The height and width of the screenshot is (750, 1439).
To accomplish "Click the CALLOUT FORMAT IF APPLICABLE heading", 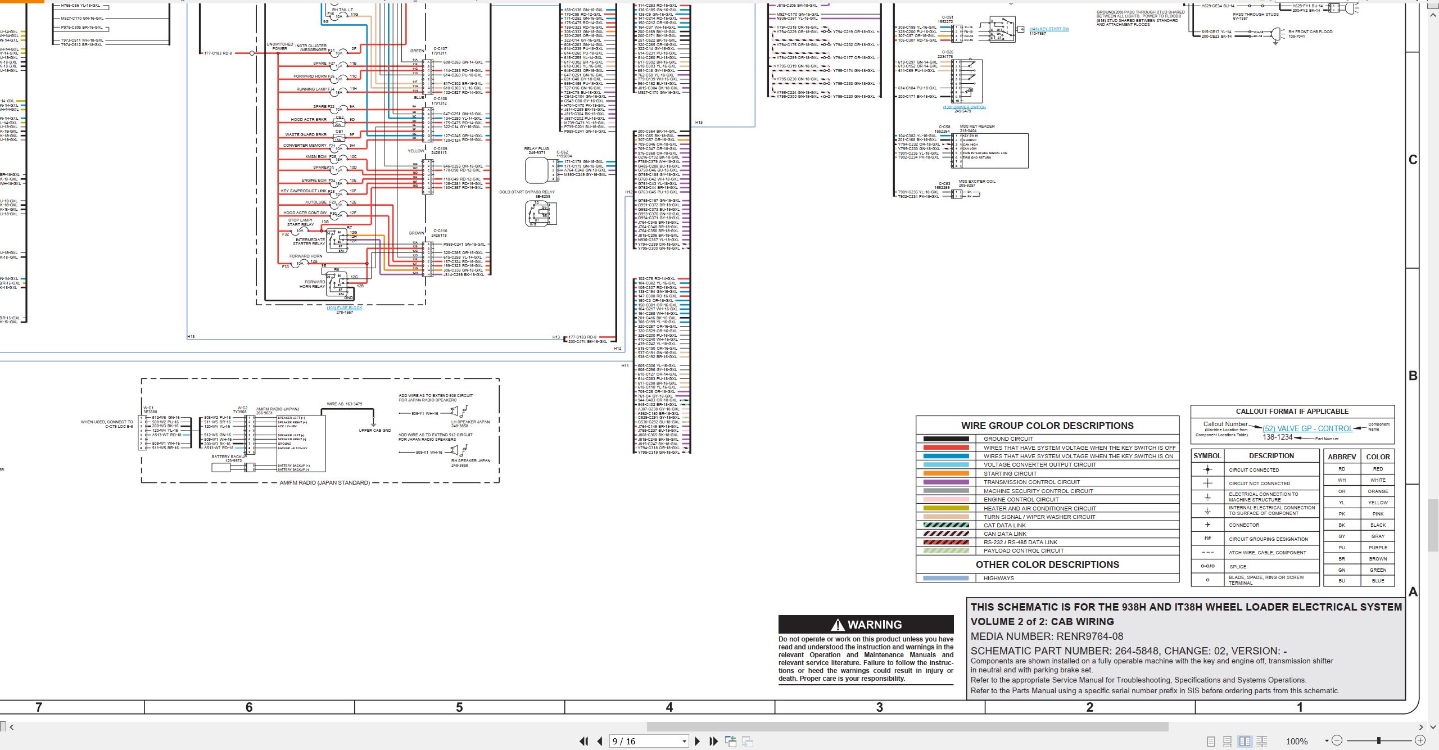I will (x=1292, y=412).
